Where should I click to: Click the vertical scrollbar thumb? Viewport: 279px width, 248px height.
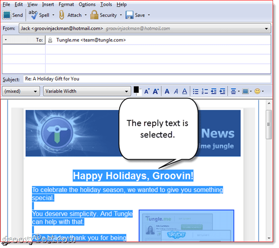[269, 125]
